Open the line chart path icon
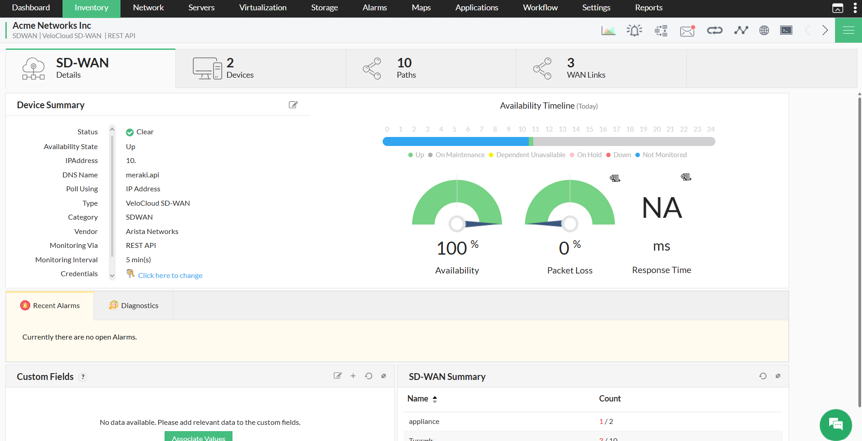Screen dimensions: 862x441 [741, 30]
